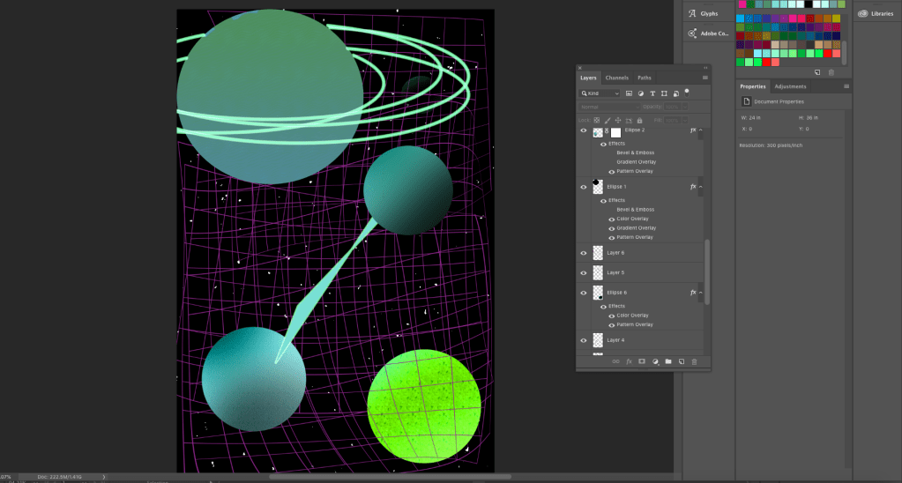Collapse effects list of Ellipse 2
Image resolution: width=902 pixels, height=483 pixels.
pos(701,130)
